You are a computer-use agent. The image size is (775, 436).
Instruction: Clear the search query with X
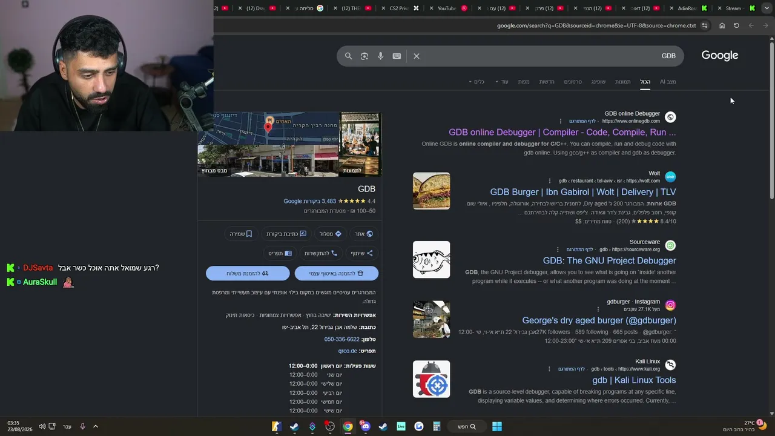click(417, 56)
